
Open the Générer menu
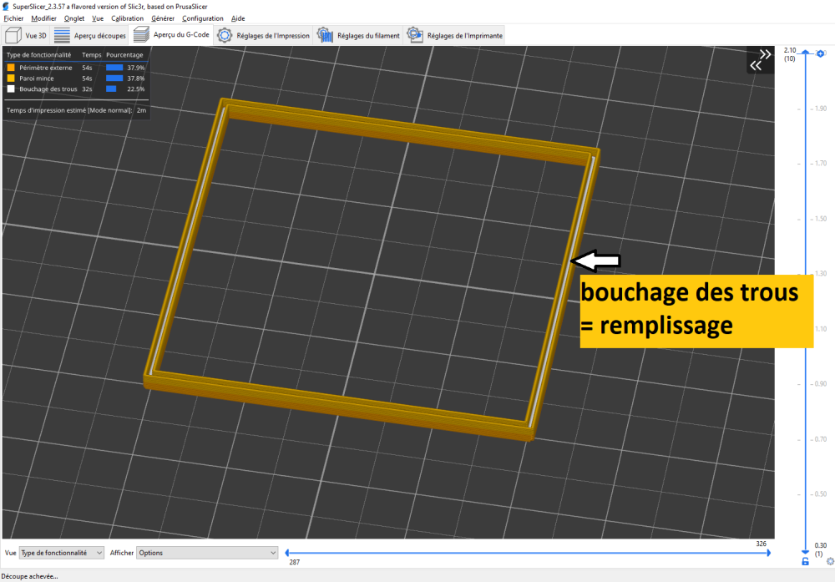tap(163, 18)
